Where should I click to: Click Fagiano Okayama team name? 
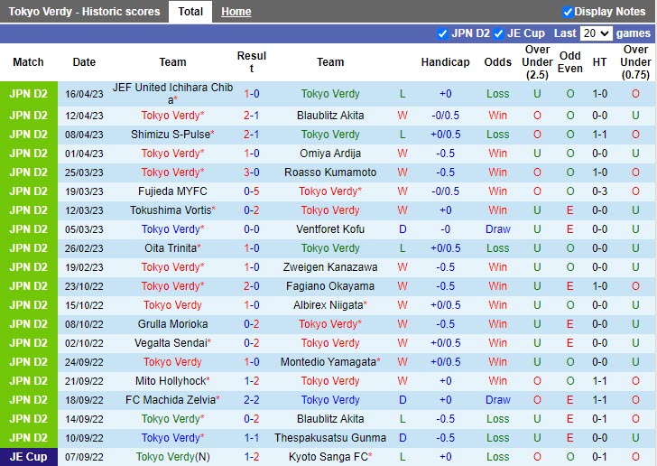click(330, 286)
